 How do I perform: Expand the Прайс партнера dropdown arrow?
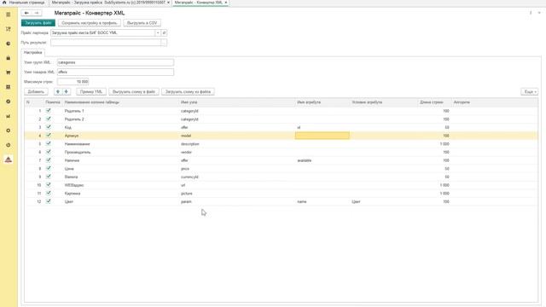(158, 32)
